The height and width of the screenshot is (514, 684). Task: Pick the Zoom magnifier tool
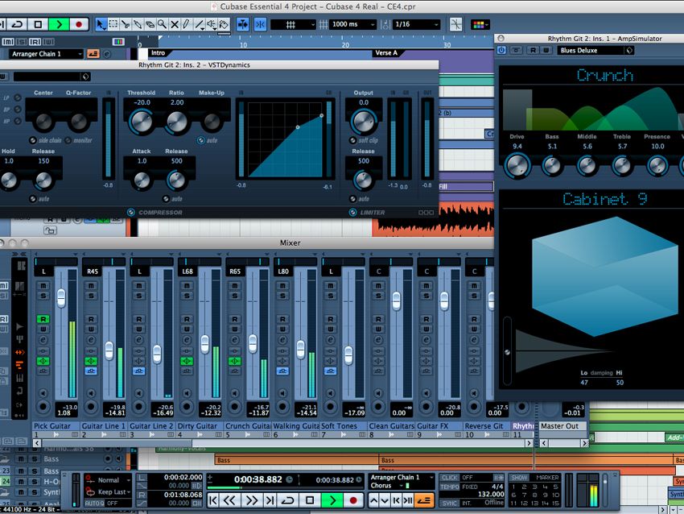pyautogui.click(x=163, y=24)
